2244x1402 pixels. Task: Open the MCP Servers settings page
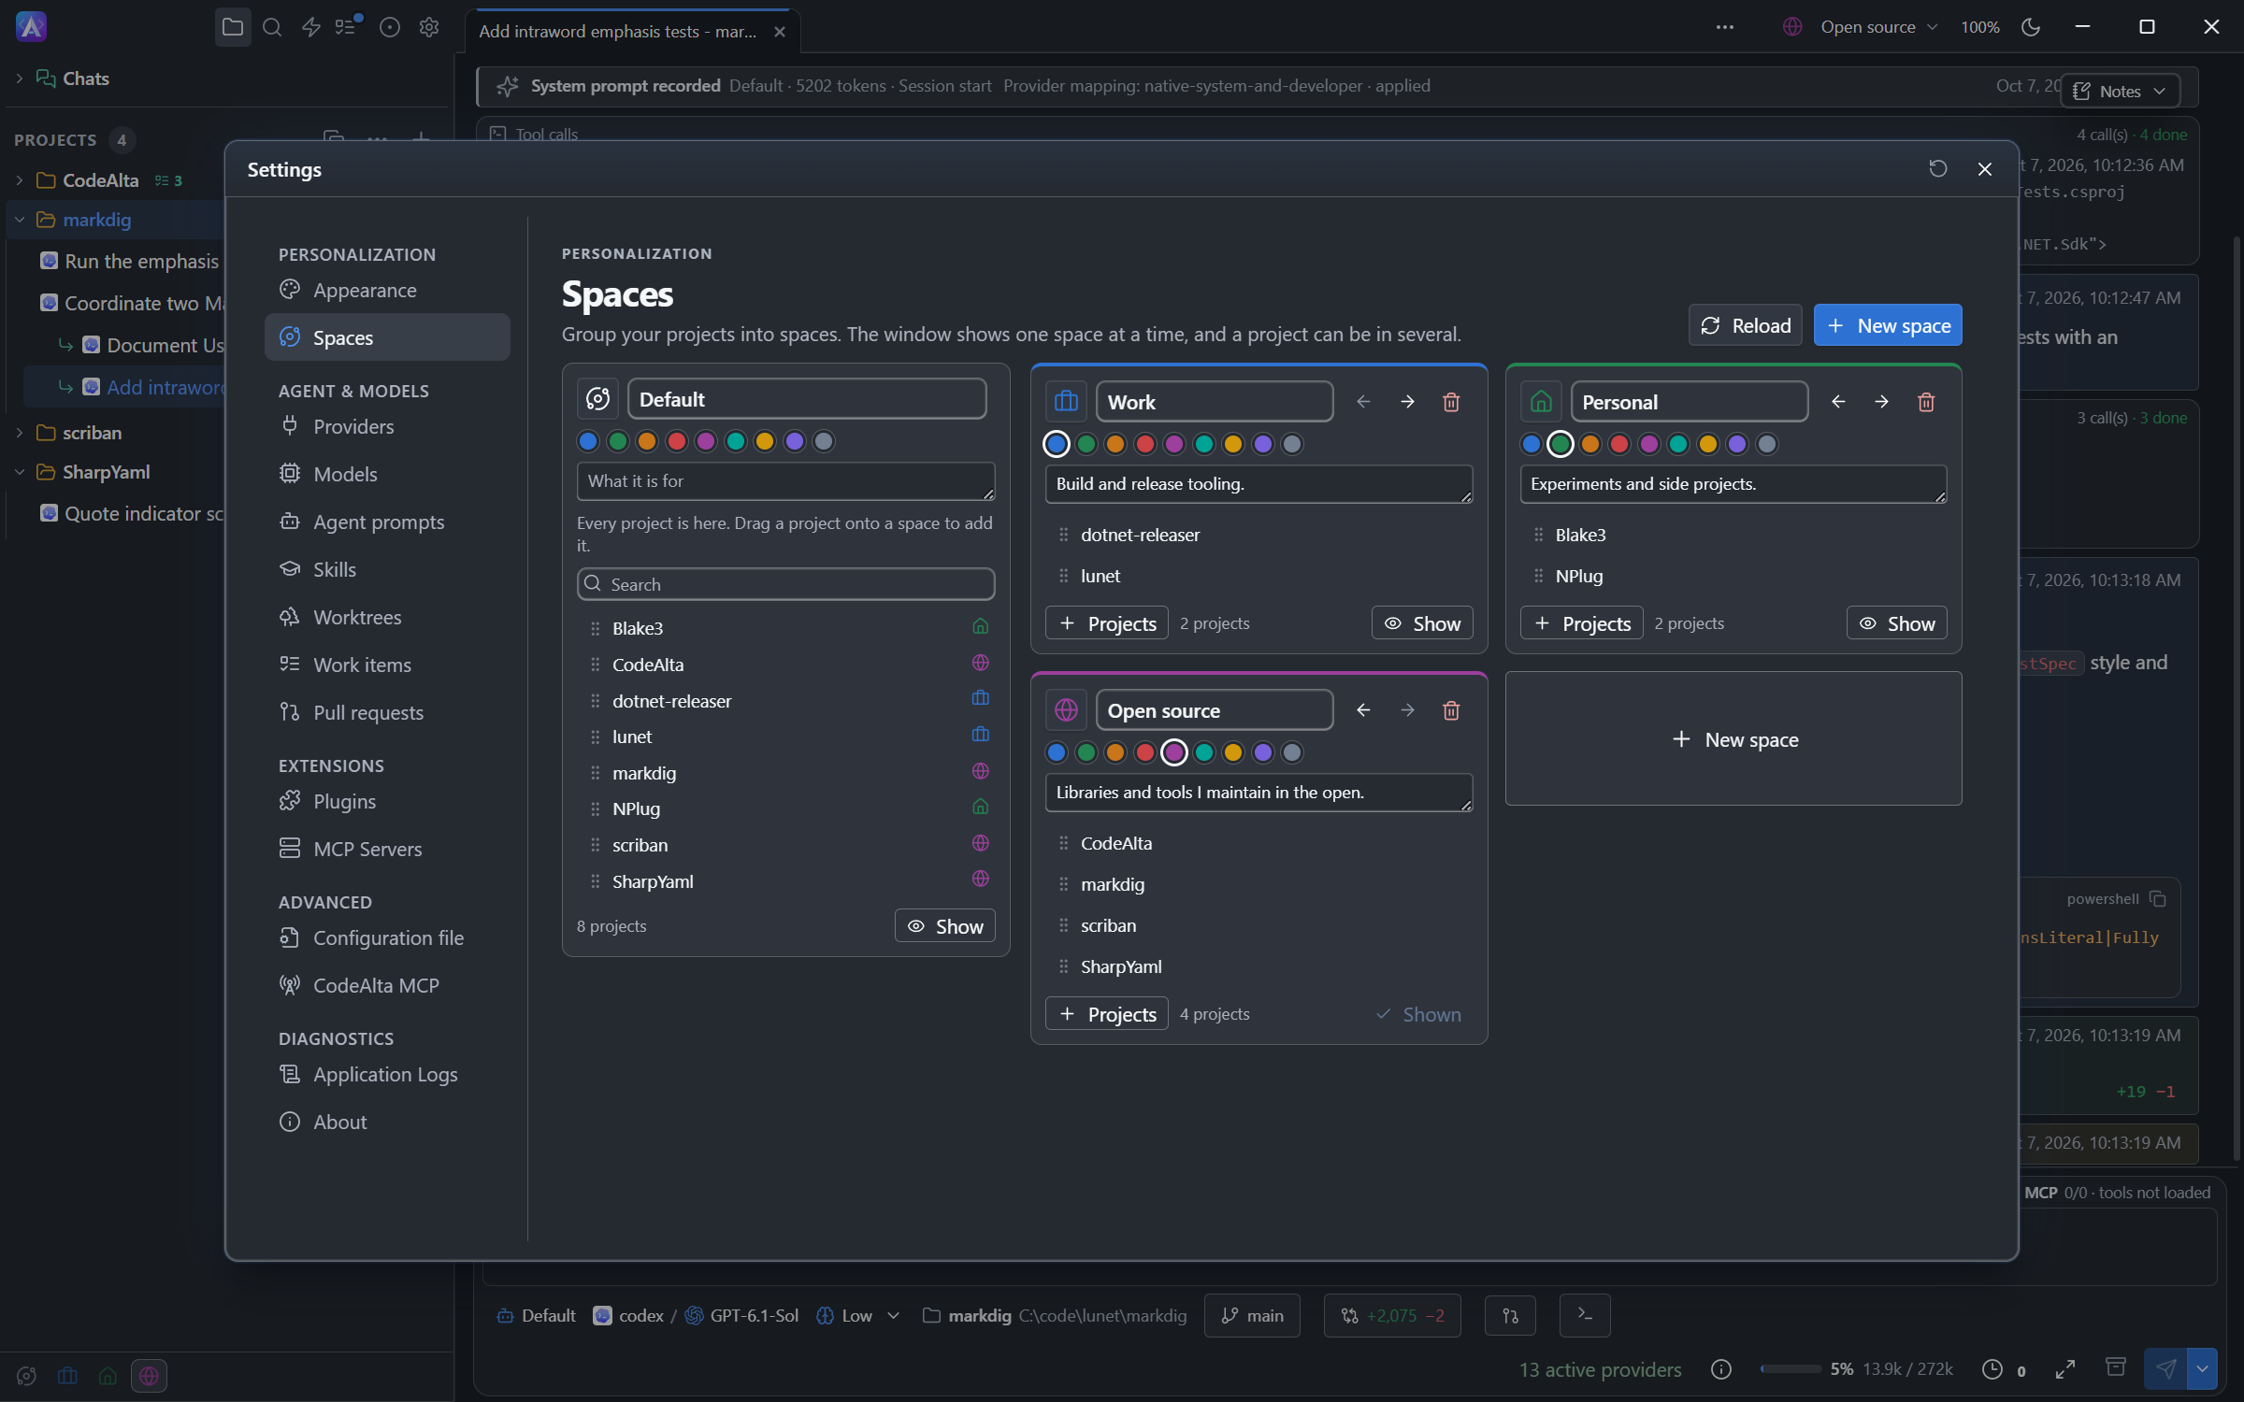pyautogui.click(x=387, y=849)
